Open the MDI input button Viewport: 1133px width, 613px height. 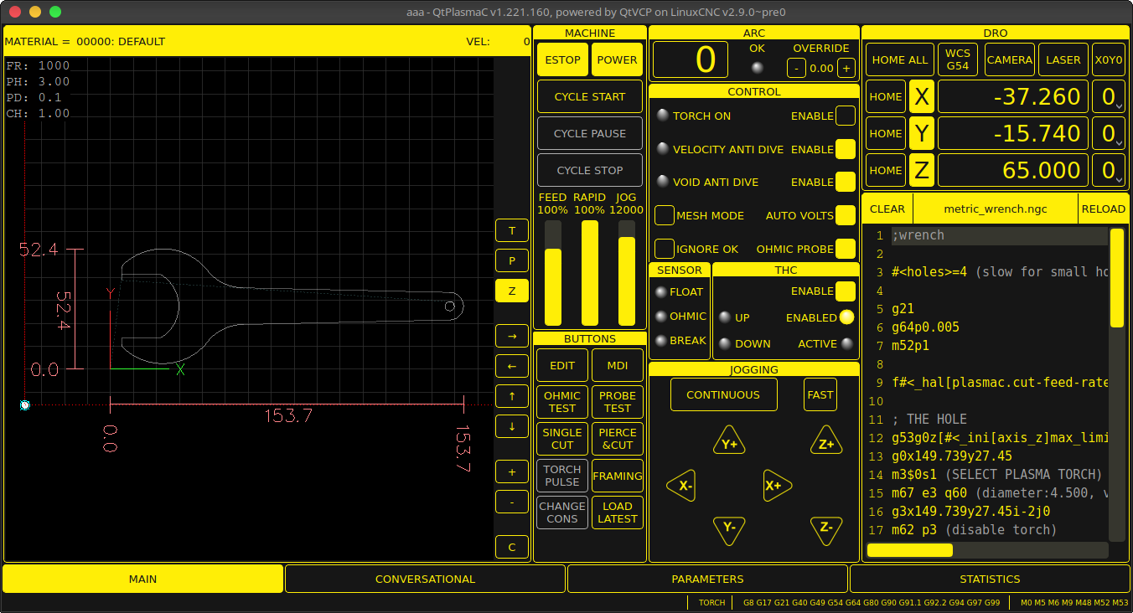pos(618,366)
